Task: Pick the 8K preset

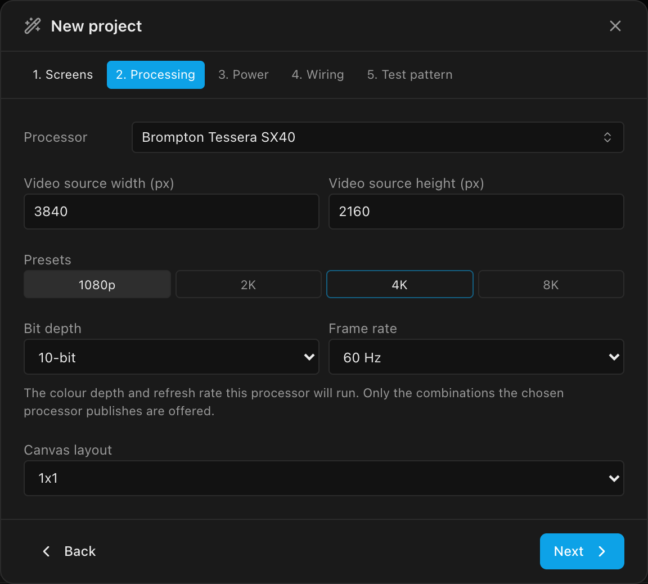Action: [551, 284]
